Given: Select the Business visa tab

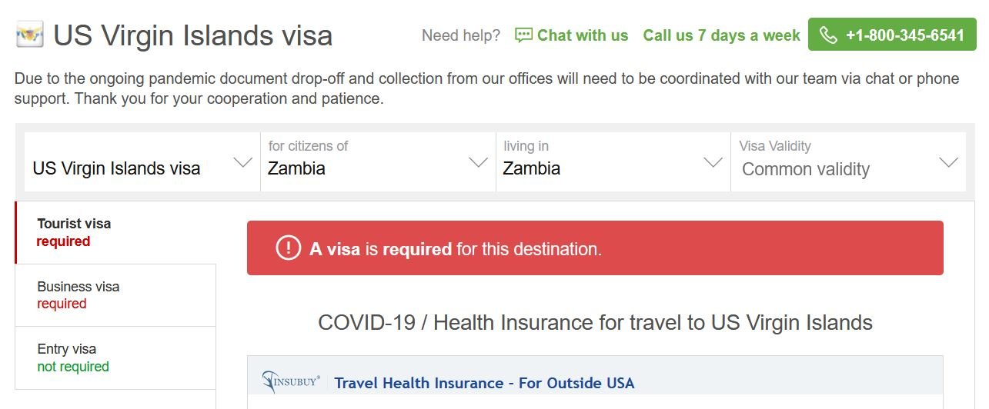Looking at the screenshot, I should [x=115, y=295].
